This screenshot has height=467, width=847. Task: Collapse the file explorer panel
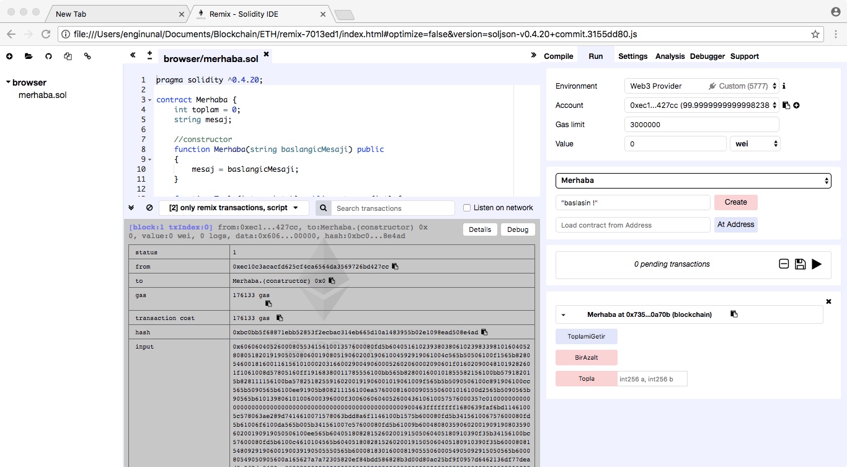click(x=133, y=55)
